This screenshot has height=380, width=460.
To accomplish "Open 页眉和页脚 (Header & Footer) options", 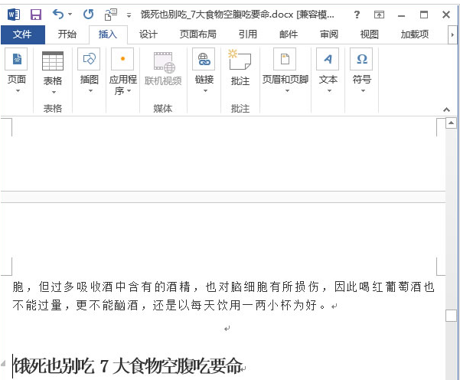I will point(286,70).
